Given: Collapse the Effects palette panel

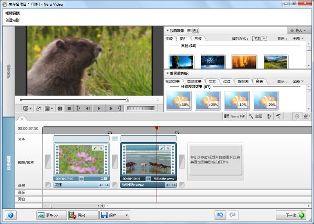Looking at the screenshot, I should click(x=167, y=73).
